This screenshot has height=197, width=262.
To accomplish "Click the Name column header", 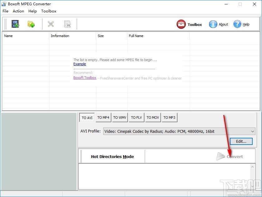I will [26, 36].
